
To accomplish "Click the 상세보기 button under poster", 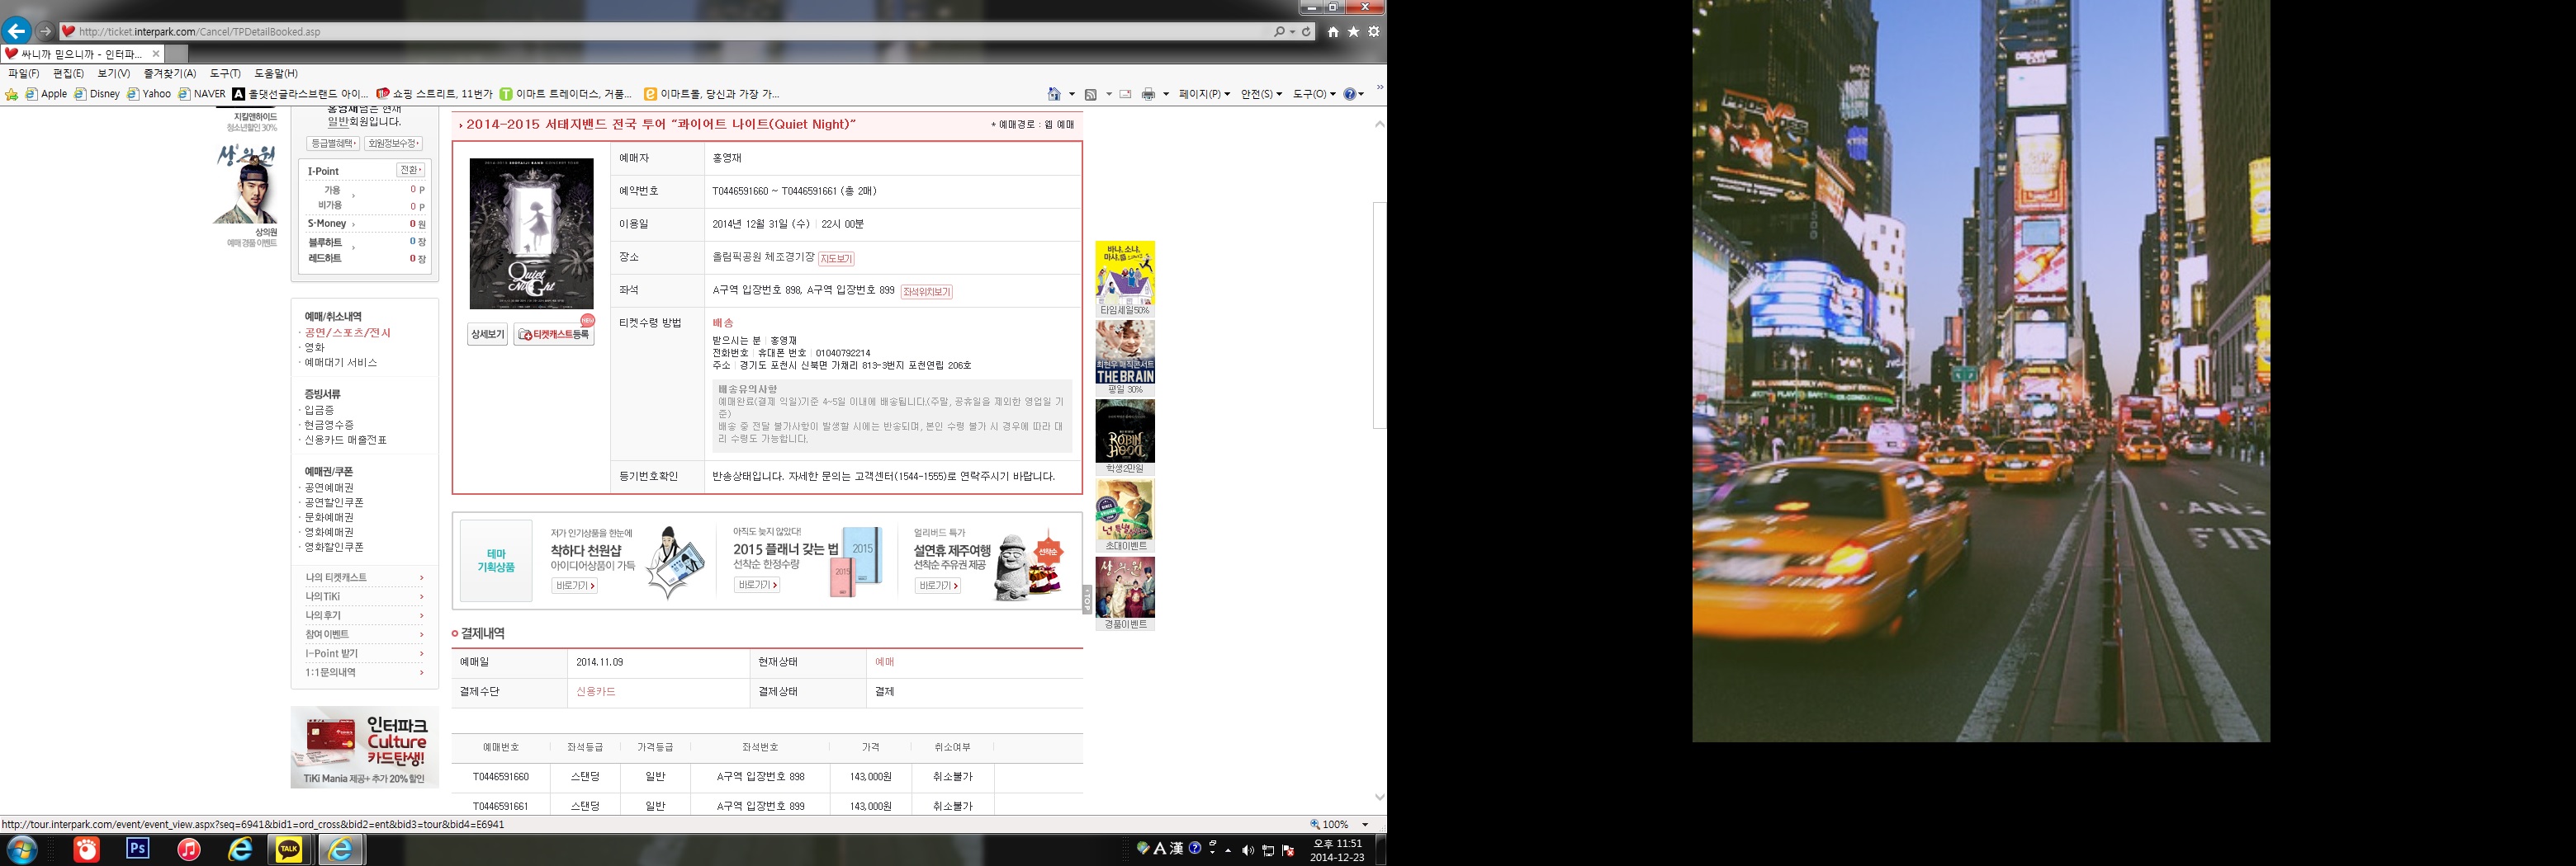I will point(487,335).
